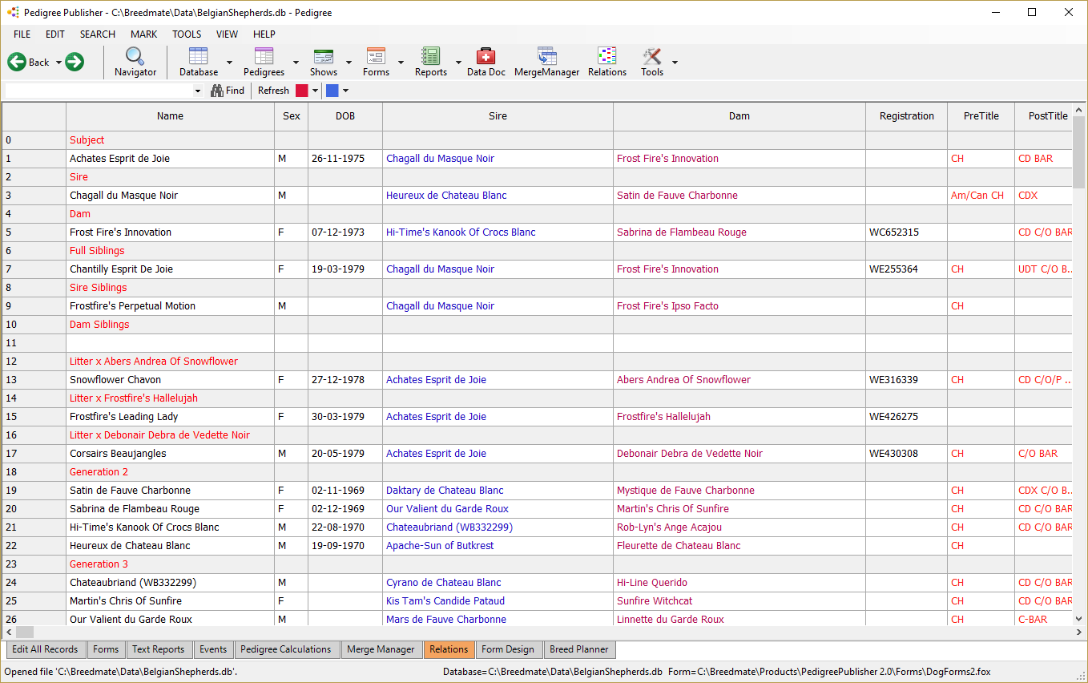Click the green Back arrow icon
This screenshot has width=1088, height=683.
click(x=17, y=62)
